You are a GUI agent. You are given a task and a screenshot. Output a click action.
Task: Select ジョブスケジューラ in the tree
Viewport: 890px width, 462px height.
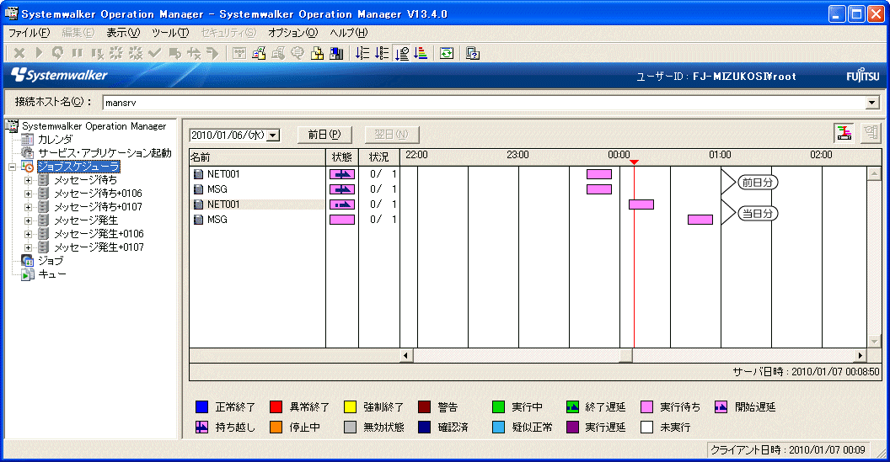(x=79, y=167)
